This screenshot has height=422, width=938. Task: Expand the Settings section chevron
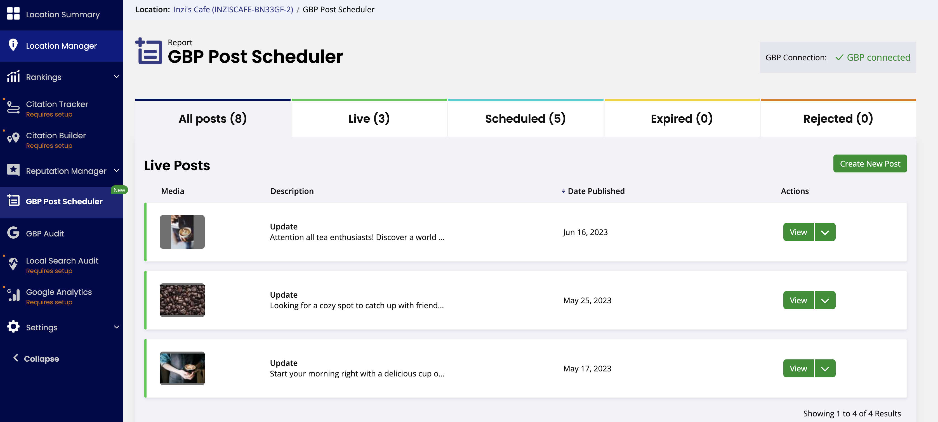[116, 327]
